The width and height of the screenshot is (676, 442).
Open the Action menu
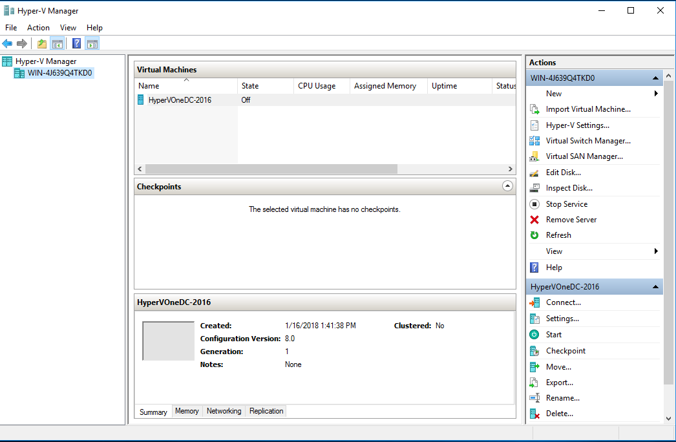pos(38,28)
